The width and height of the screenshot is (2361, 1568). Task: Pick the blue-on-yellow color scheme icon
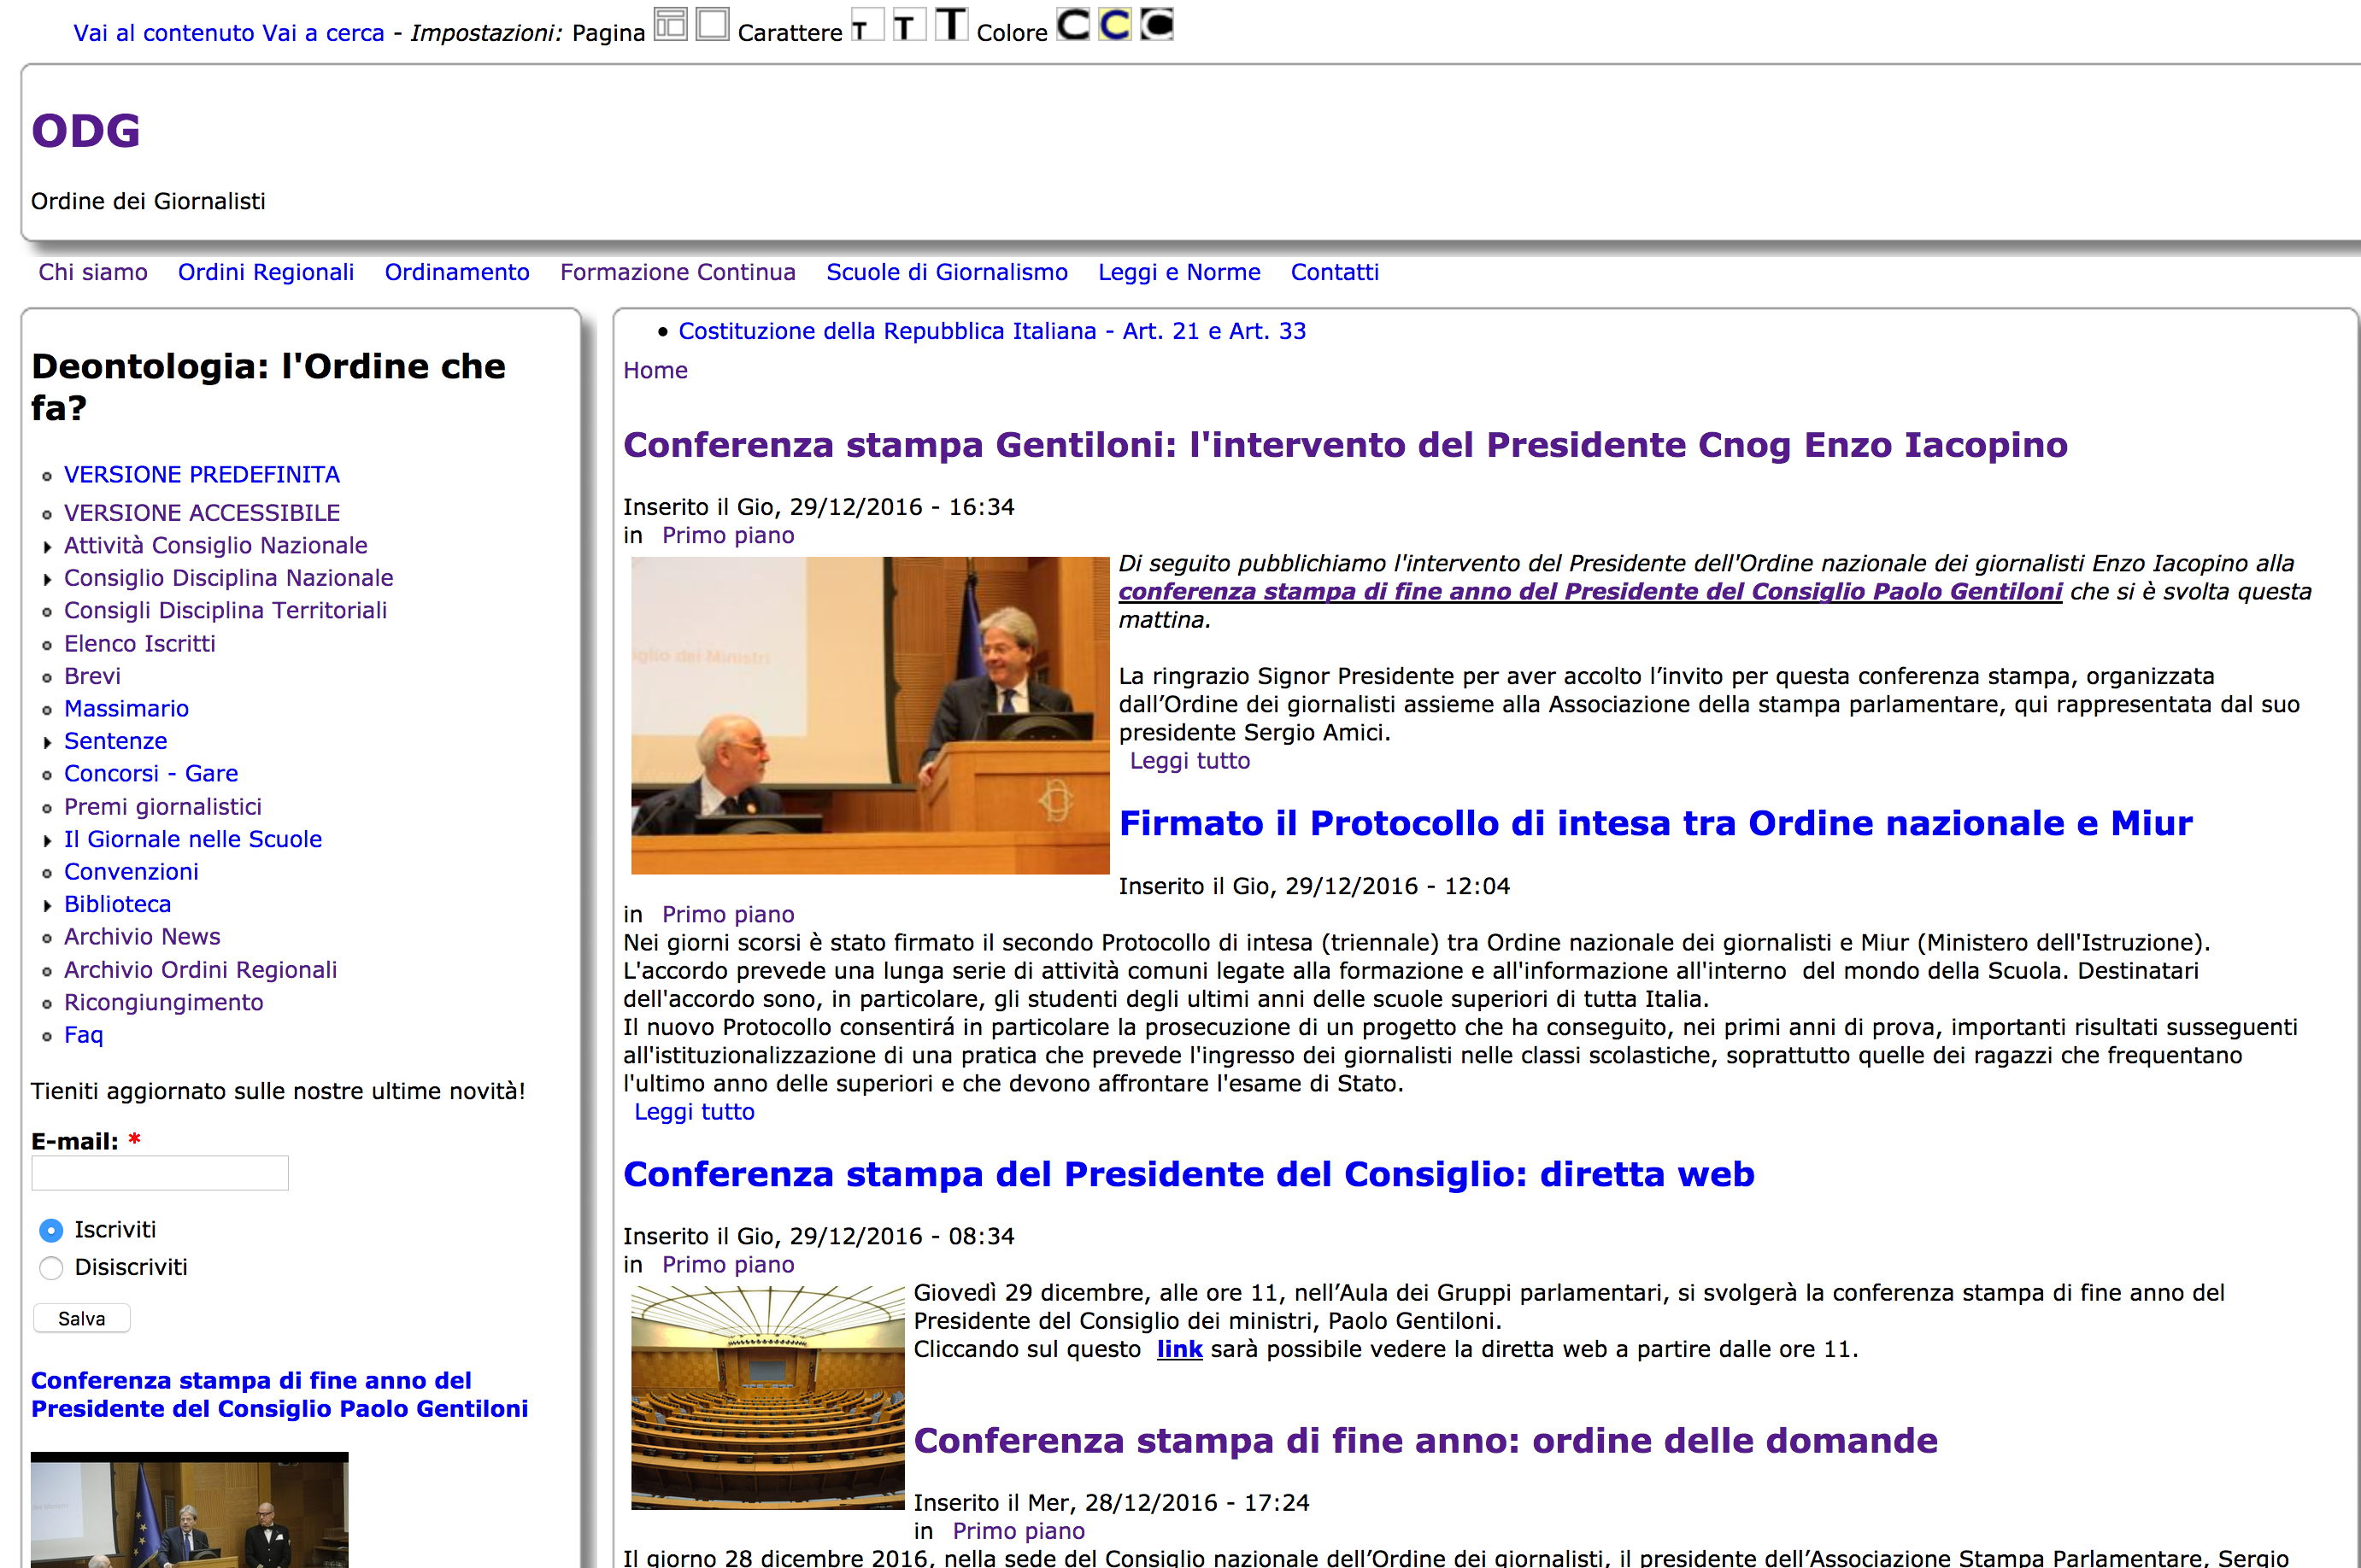pos(1114,24)
